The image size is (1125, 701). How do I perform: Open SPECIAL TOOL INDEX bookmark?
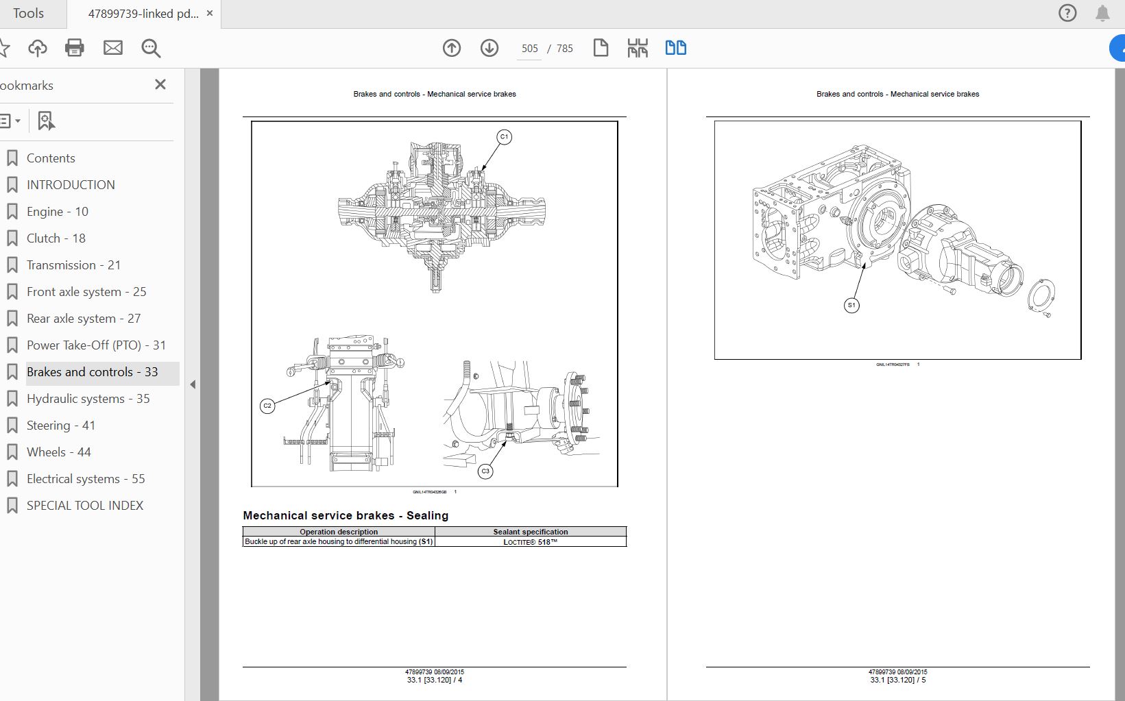(x=85, y=506)
